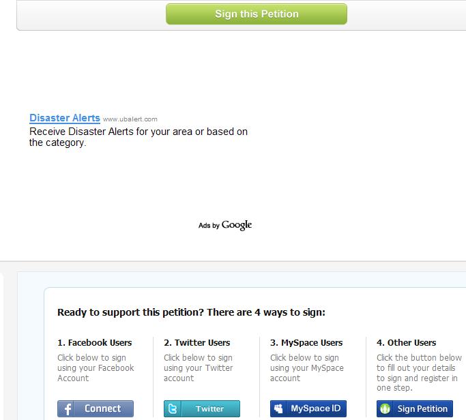
Task: Click the green Sign this Petition button
Action: coord(256,14)
